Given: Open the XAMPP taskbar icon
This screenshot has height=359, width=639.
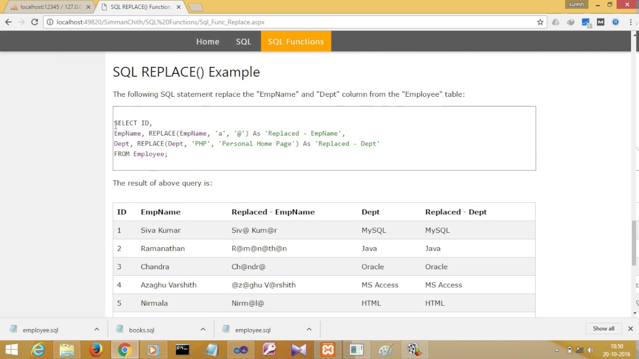Looking at the screenshot, I should [327, 350].
